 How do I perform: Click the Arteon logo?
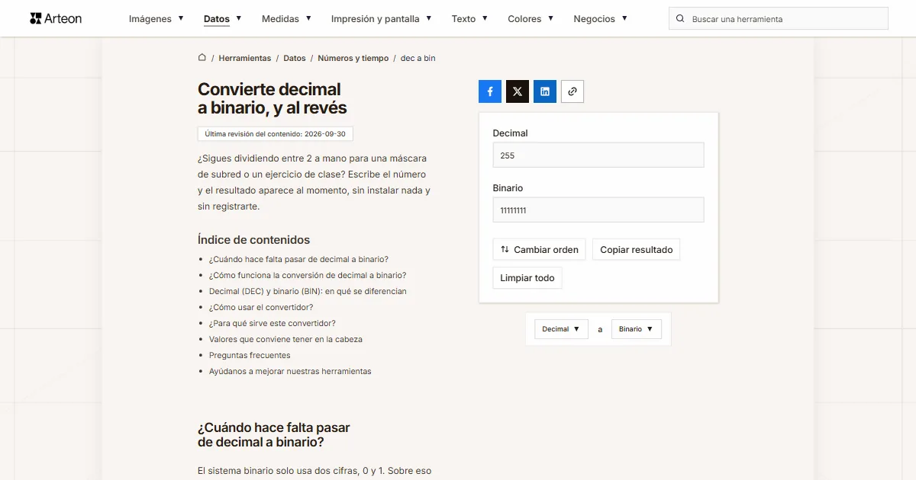click(x=56, y=18)
